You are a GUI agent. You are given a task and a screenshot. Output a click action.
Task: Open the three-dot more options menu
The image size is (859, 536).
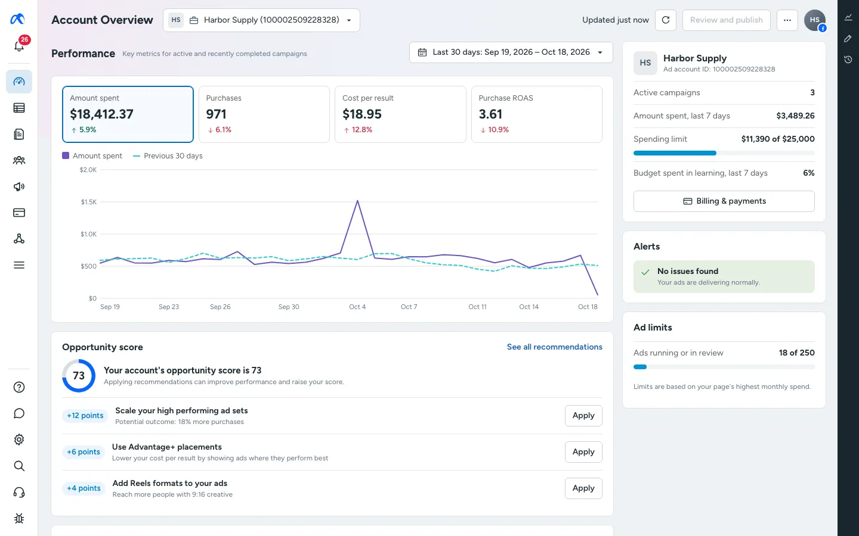pos(787,20)
